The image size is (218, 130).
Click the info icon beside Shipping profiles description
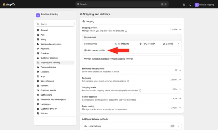pos(126,31)
